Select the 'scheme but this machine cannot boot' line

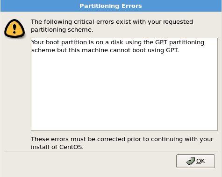(x=105, y=50)
